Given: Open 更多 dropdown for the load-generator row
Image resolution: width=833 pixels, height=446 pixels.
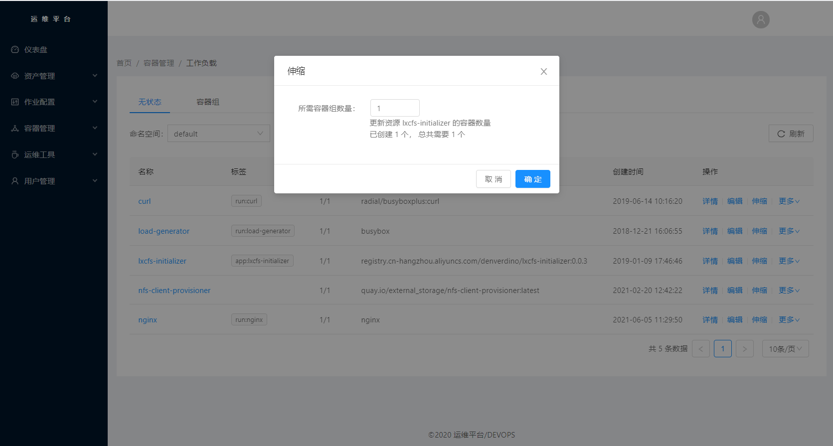Looking at the screenshot, I should 789,231.
